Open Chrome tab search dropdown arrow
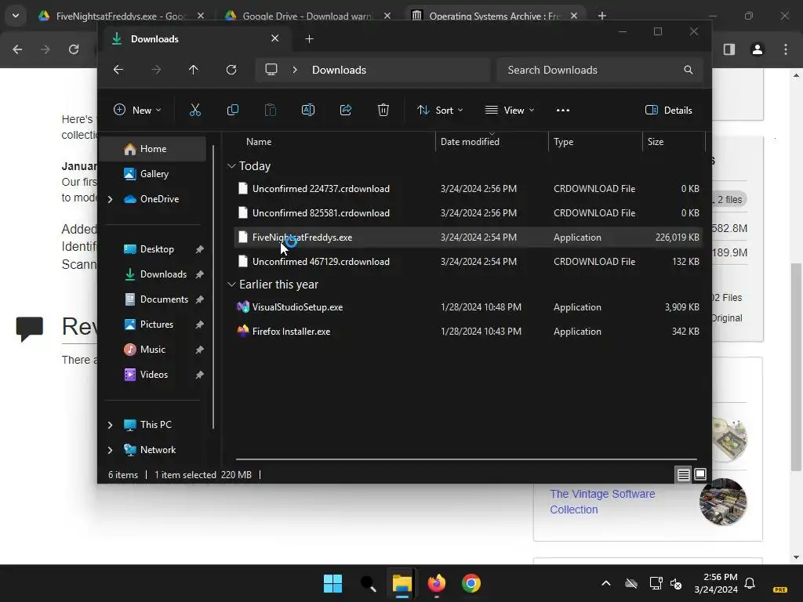803x602 pixels. 16,16
